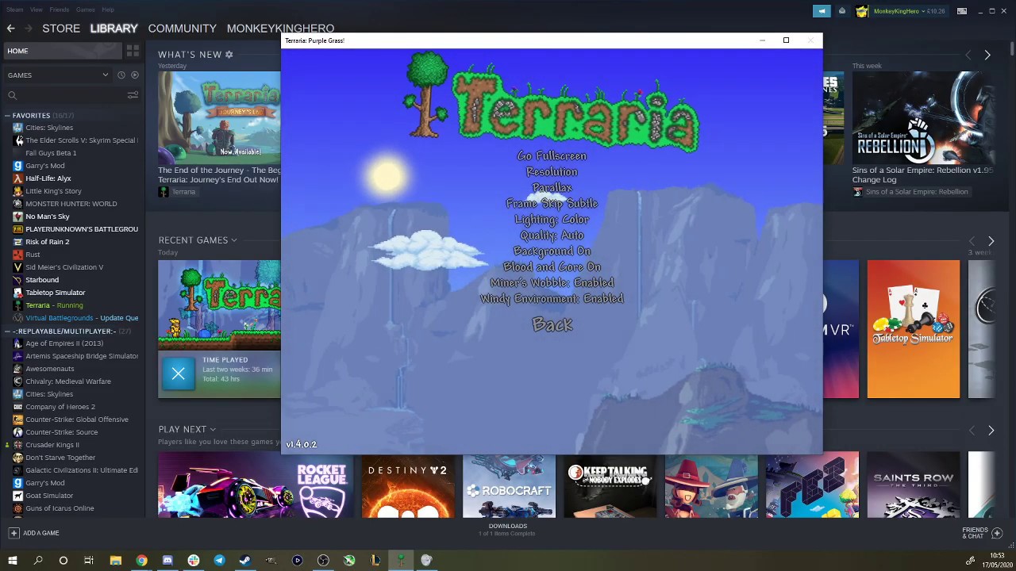Change Frame Skip Subtle setting
Screen dimensions: 1016x571
552,204
